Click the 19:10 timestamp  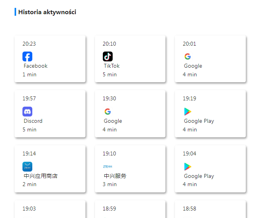pos(109,153)
